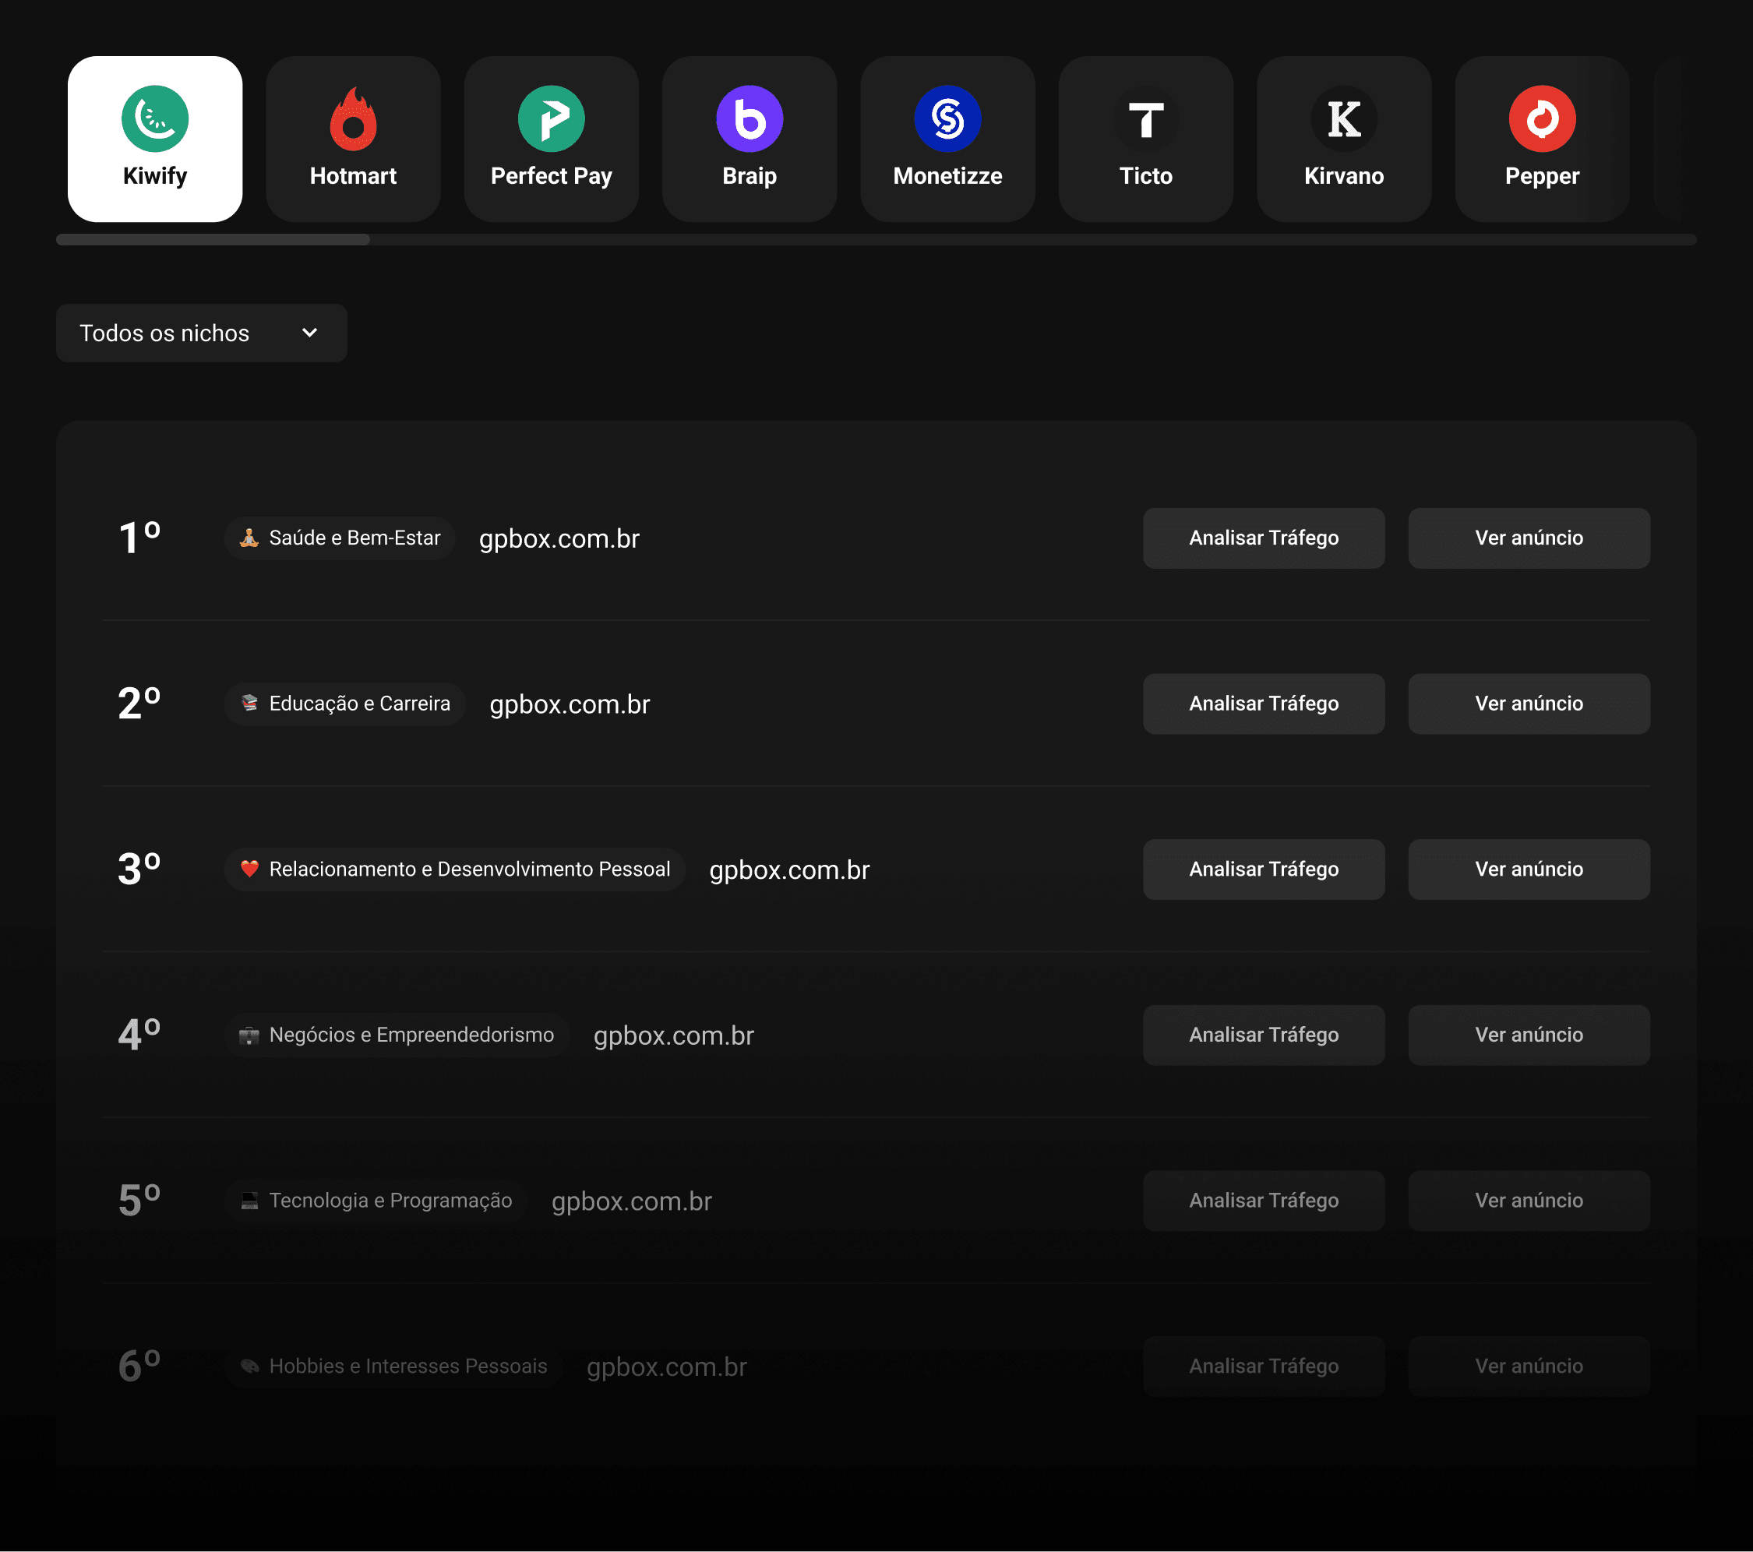The width and height of the screenshot is (1753, 1552).
Task: Click Analisar Tráfego for 4th ranked item
Action: point(1262,1035)
